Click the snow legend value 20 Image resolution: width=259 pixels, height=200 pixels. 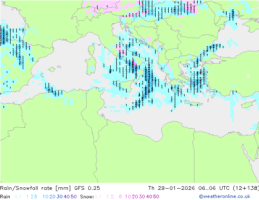click(135, 197)
